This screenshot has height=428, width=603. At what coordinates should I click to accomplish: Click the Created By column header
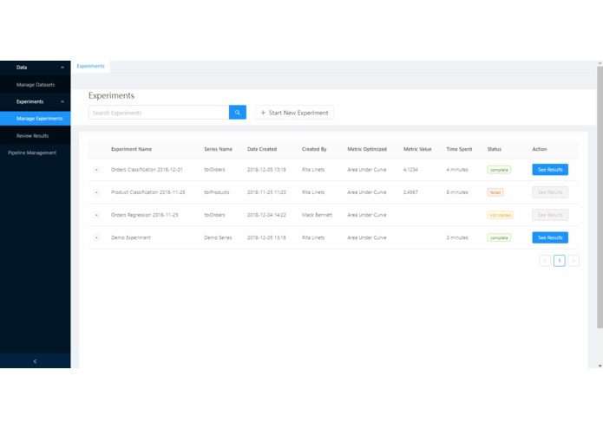point(314,149)
